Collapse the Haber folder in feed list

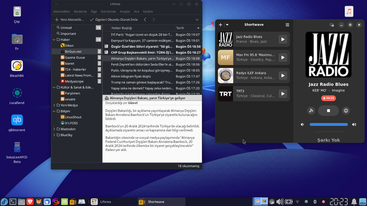tap(54, 39)
